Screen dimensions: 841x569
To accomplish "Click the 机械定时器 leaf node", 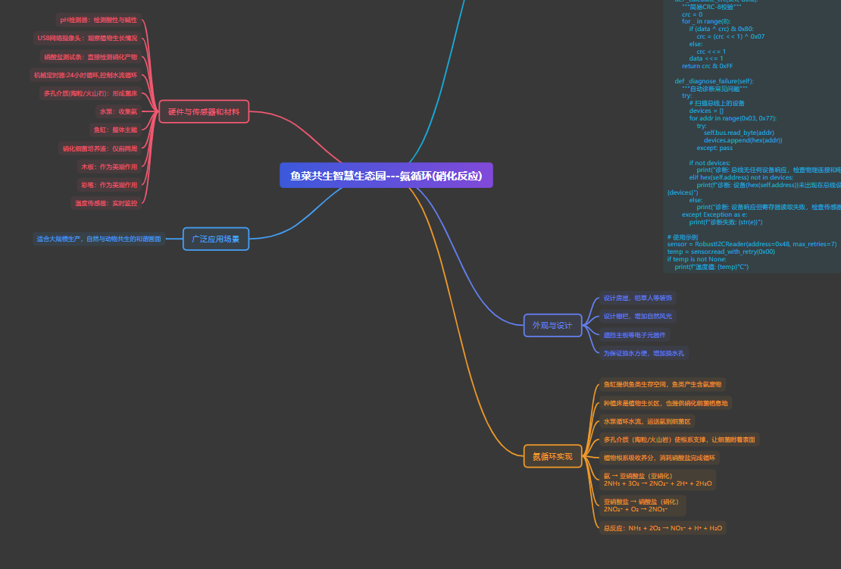I will 85,75.
